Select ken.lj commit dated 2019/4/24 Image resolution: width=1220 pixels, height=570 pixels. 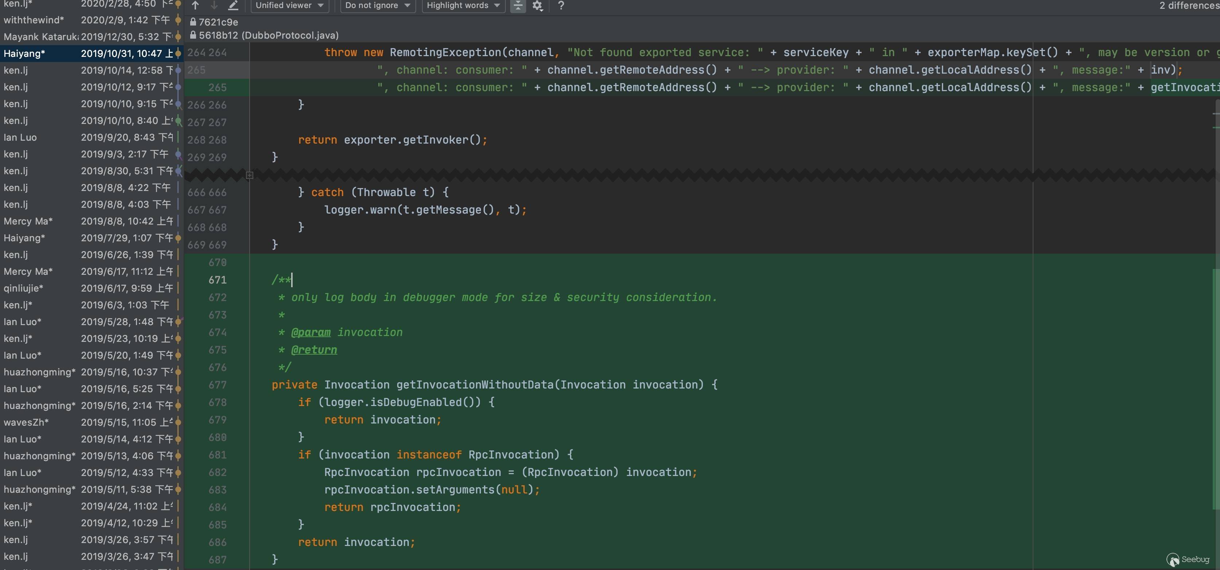pyautogui.click(x=92, y=506)
